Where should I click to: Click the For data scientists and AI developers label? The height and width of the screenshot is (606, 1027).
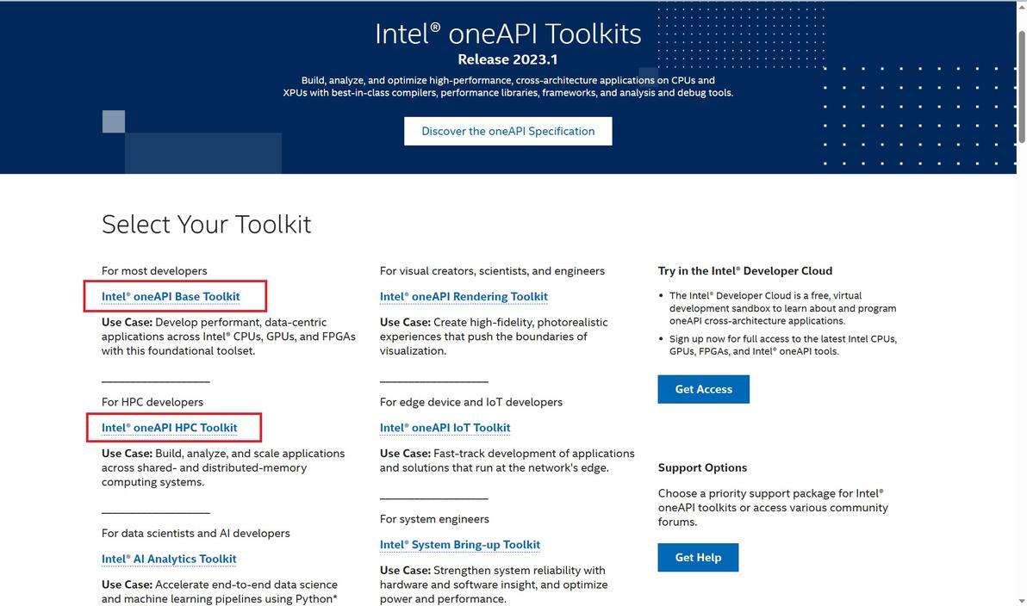(x=196, y=534)
